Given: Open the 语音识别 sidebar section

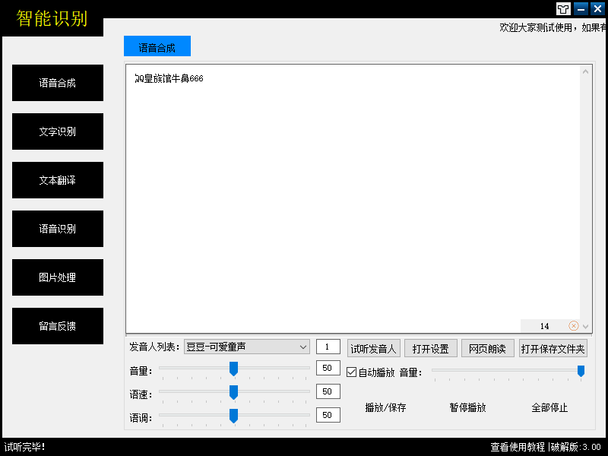Looking at the screenshot, I should pos(58,229).
